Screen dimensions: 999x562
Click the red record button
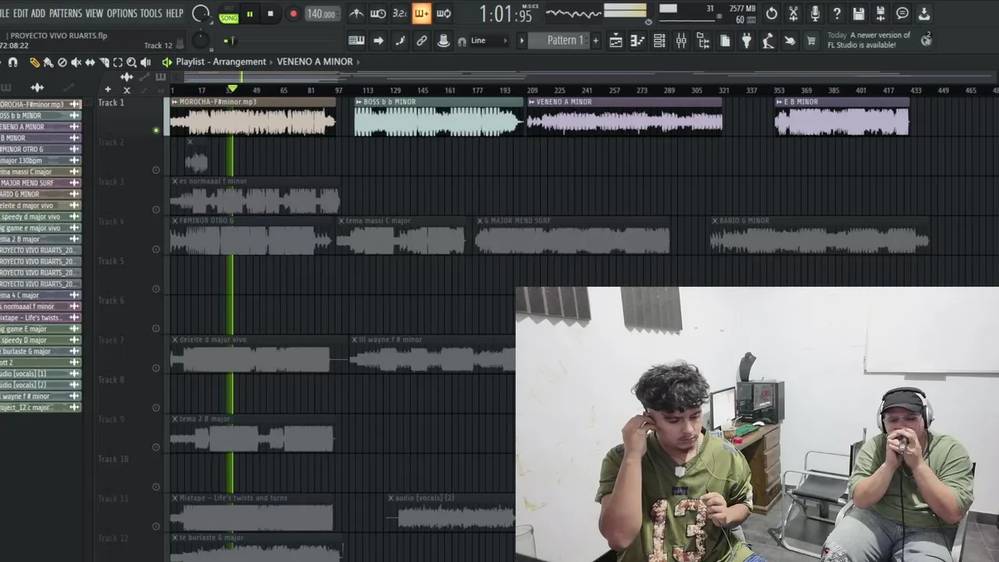coord(293,13)
